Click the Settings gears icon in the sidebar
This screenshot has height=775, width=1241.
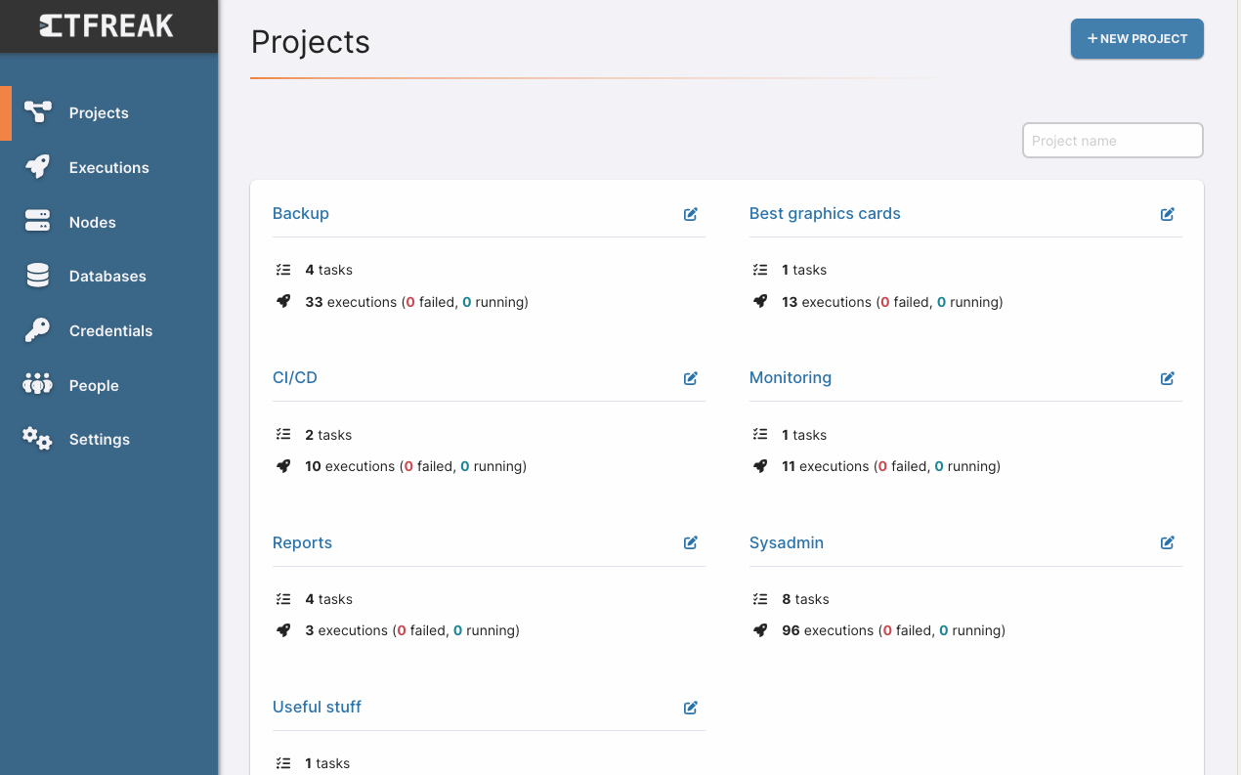click(x=37, y=439)
